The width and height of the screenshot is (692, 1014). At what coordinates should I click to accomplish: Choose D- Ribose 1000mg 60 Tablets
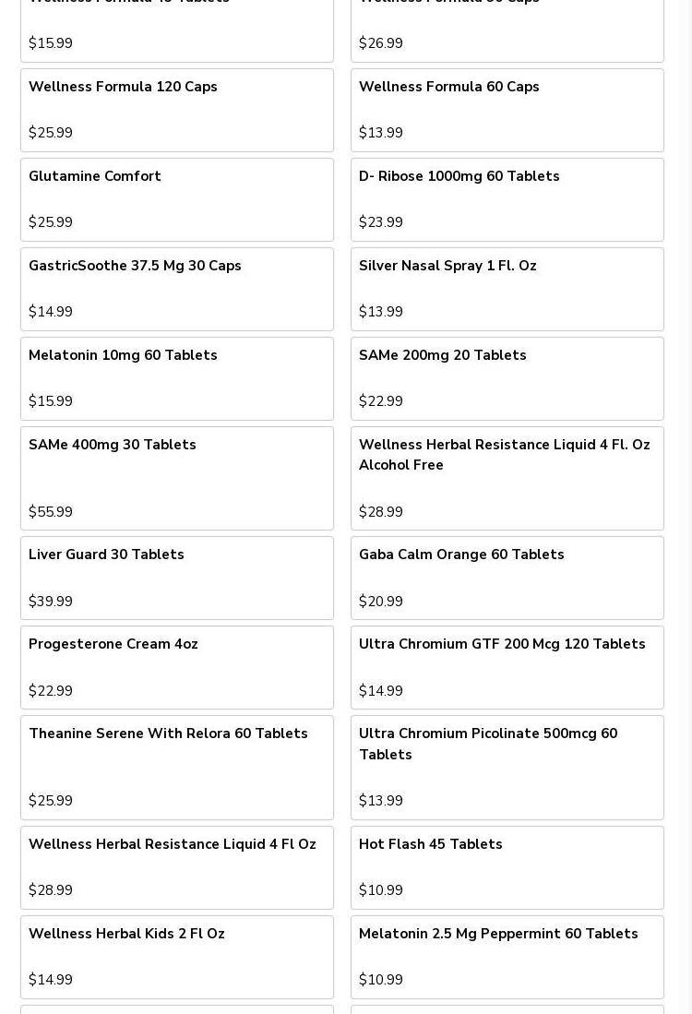coord(507,200)
